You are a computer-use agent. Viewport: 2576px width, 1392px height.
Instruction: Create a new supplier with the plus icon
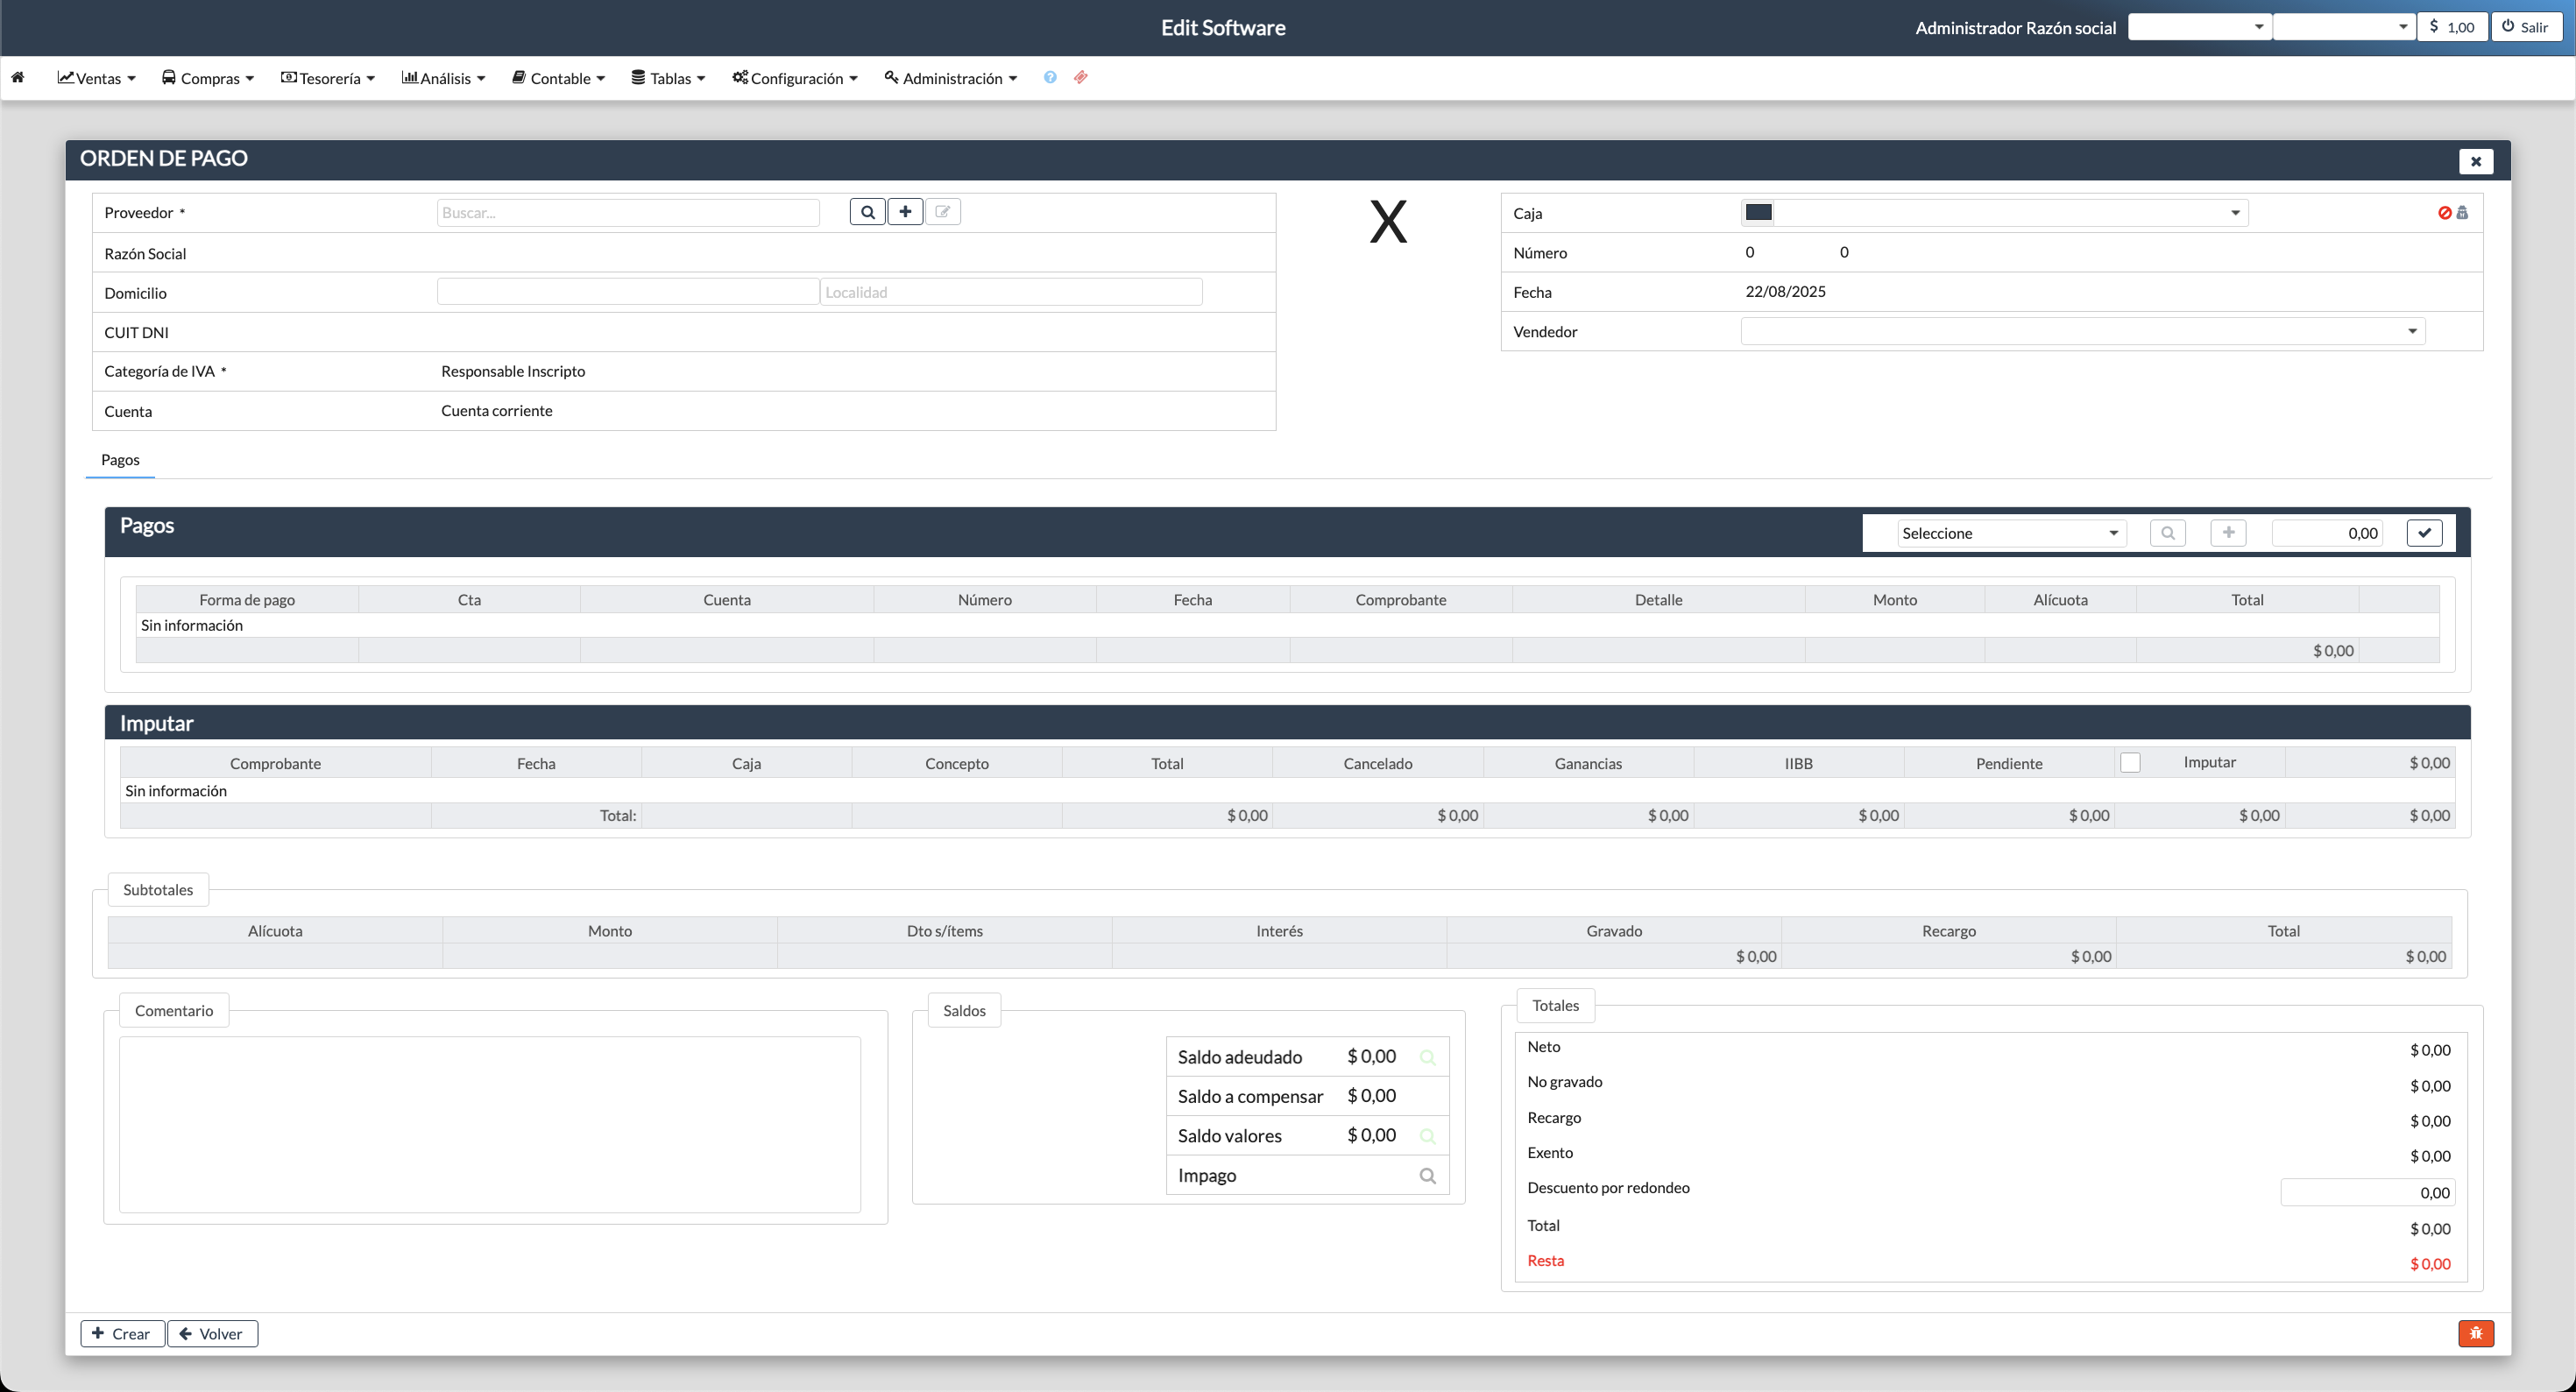pyautogui.click(x=905, y=211)
